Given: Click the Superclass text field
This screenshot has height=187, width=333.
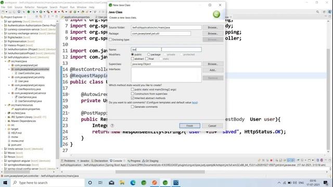Looking at the screenshot, I should [166, 64].
